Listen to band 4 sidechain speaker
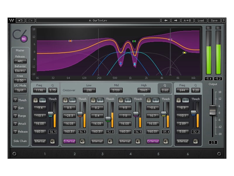234x176 pixels. 138,141
